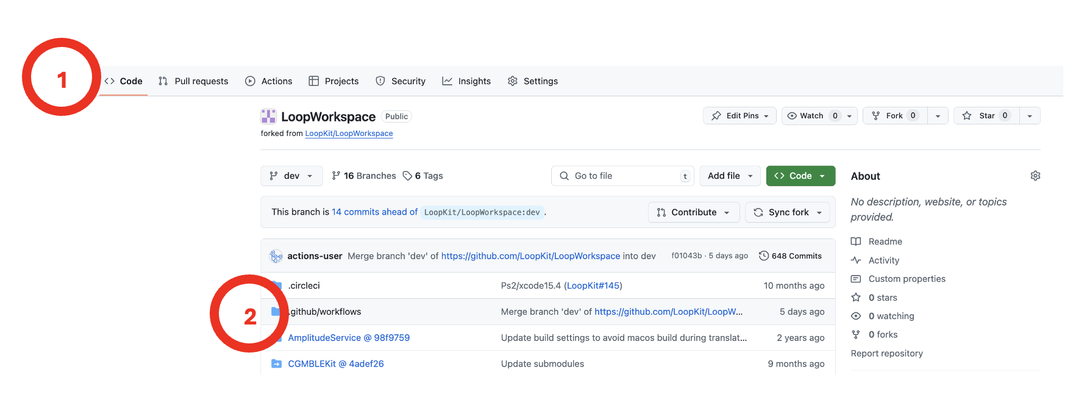Viewport: 1073px width, 405px height.
Task: Open the LoopKit URL in .github/workflows commit message
Action: 668,312
